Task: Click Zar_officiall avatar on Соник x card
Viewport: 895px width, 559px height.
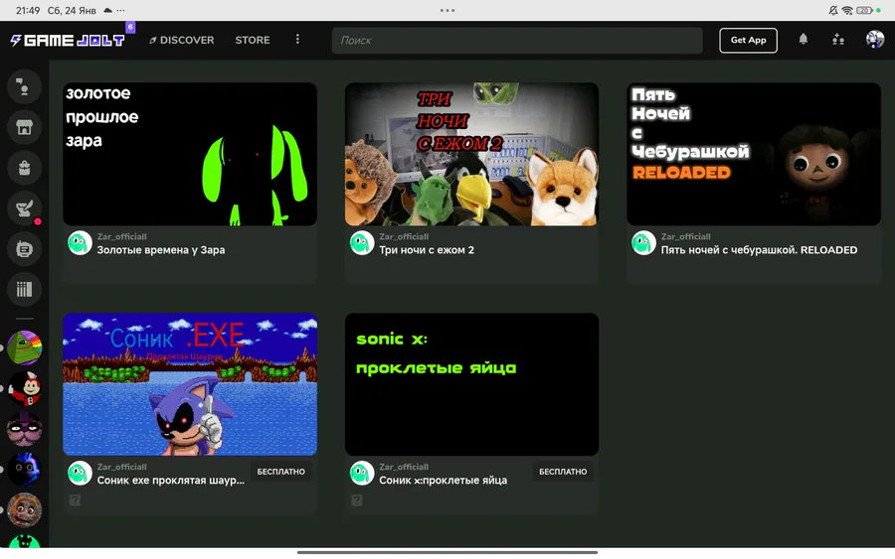Action: coord(362,474)
